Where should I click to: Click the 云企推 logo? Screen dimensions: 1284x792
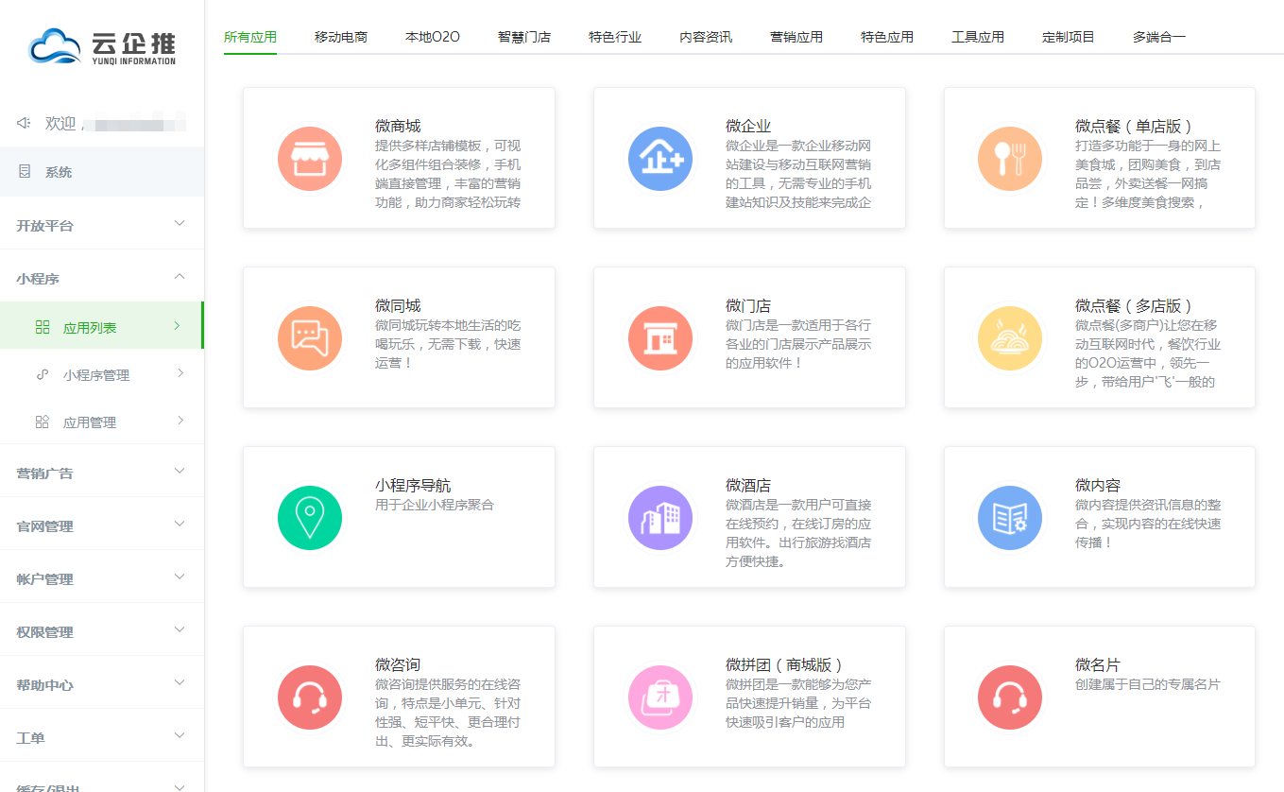pyautogui.click(x=102, y=47)
